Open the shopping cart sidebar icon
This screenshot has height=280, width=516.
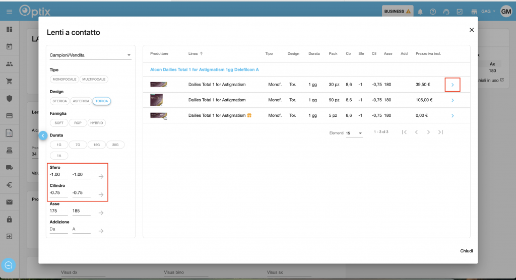[9, 81]
